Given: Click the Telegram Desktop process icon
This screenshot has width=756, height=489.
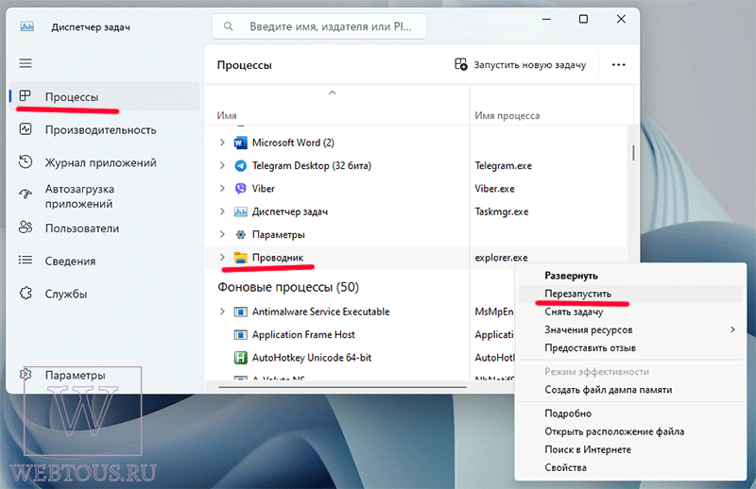Looking at the screenshot, I should 241,166.
